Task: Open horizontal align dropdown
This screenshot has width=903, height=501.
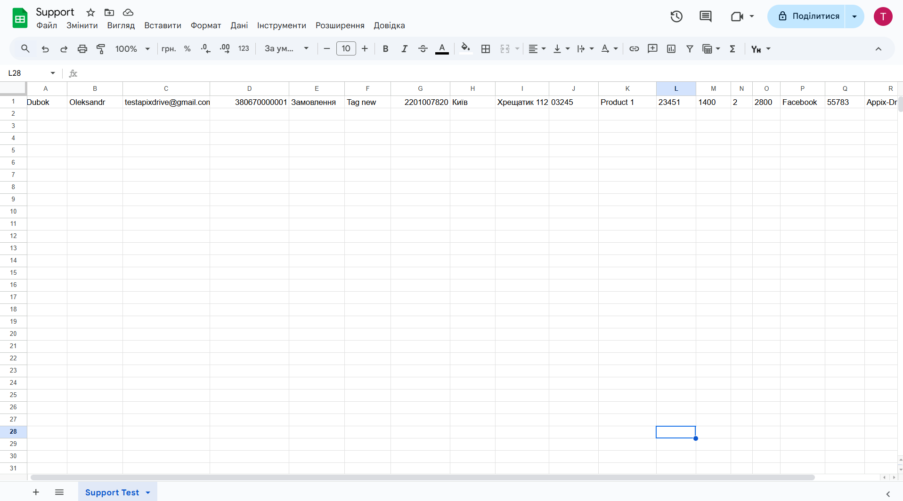Action: click(x=537, y=48)
